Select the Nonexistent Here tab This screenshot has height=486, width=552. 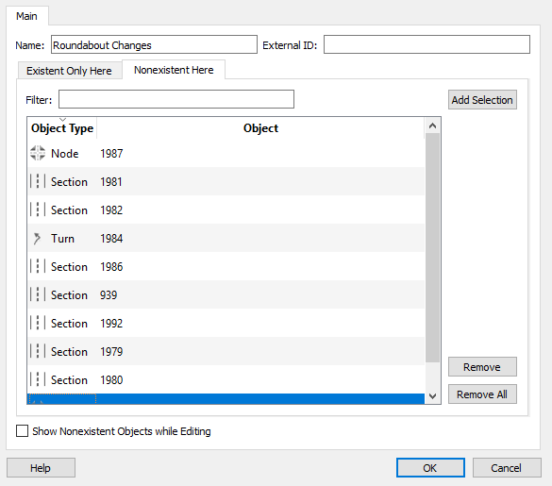[174, 70]
